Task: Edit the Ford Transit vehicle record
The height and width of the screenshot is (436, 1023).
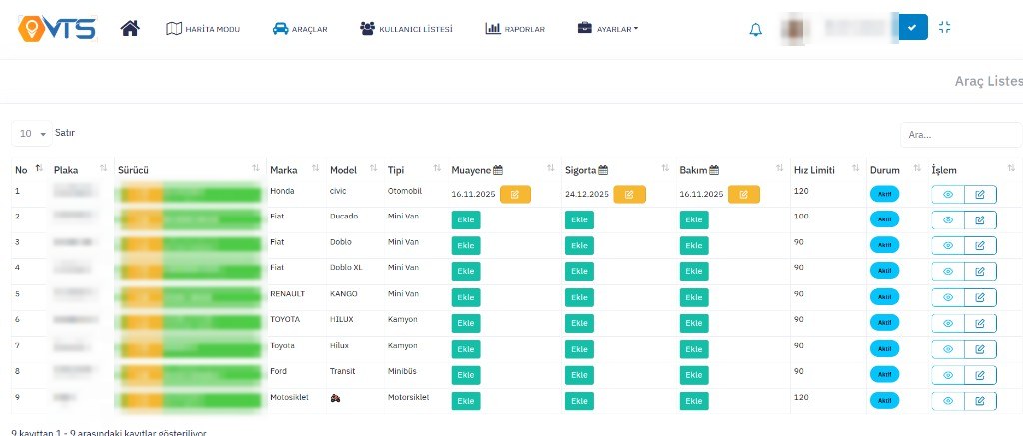Action: [x=981, y=375]
